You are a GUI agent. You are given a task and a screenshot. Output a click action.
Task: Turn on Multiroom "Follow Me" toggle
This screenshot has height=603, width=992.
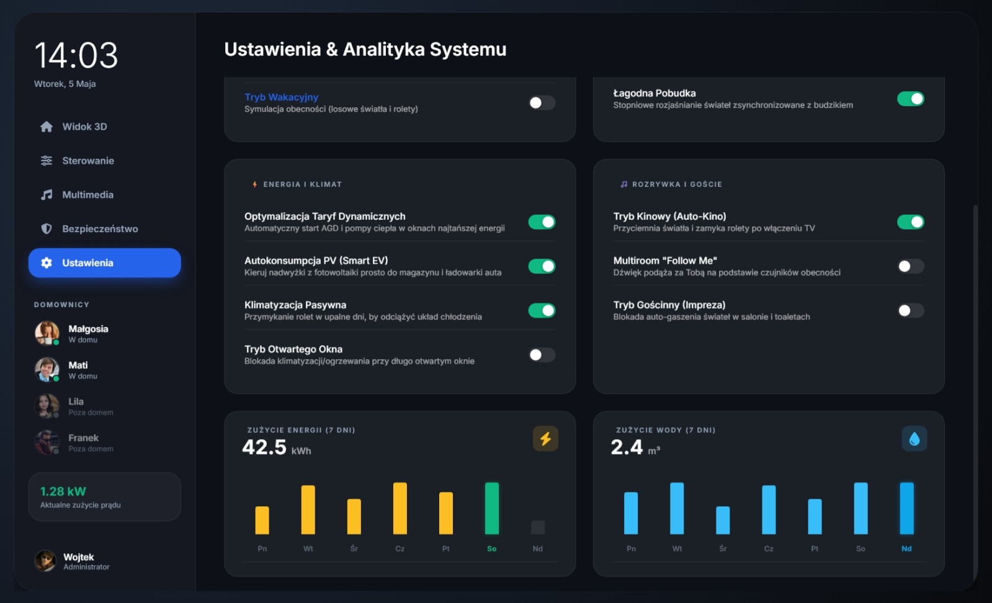pyautogui.click(x=911, y=266)
